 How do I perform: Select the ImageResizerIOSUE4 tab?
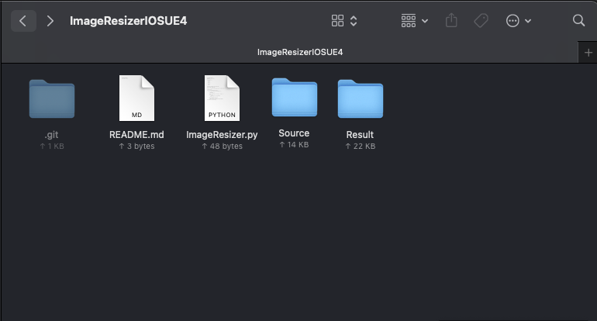[289, 52]
